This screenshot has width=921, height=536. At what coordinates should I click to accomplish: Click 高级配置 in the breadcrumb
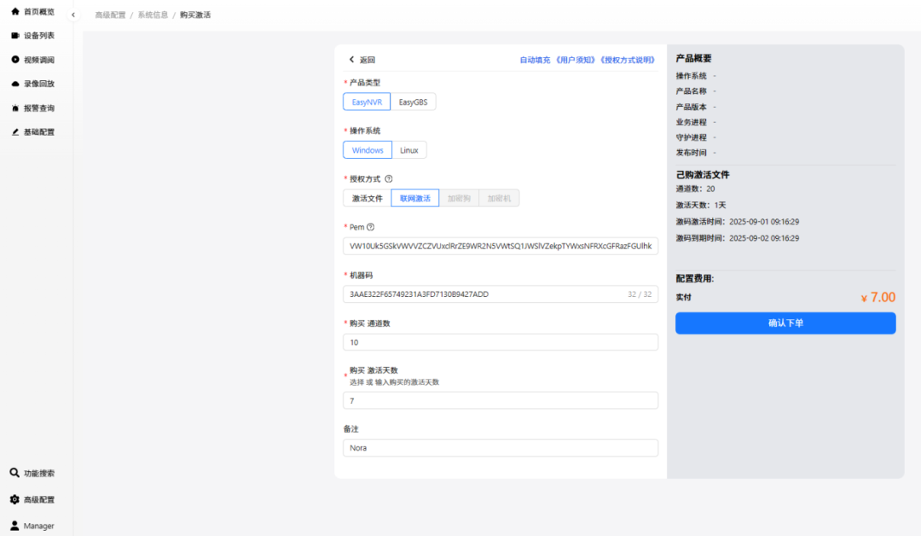point(110,15)
